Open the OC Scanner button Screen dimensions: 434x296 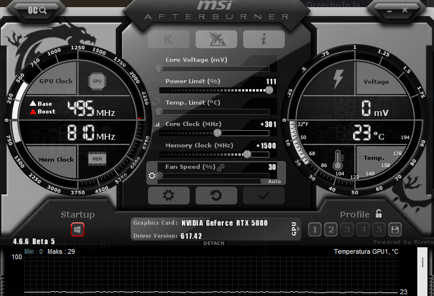(37, 11)
